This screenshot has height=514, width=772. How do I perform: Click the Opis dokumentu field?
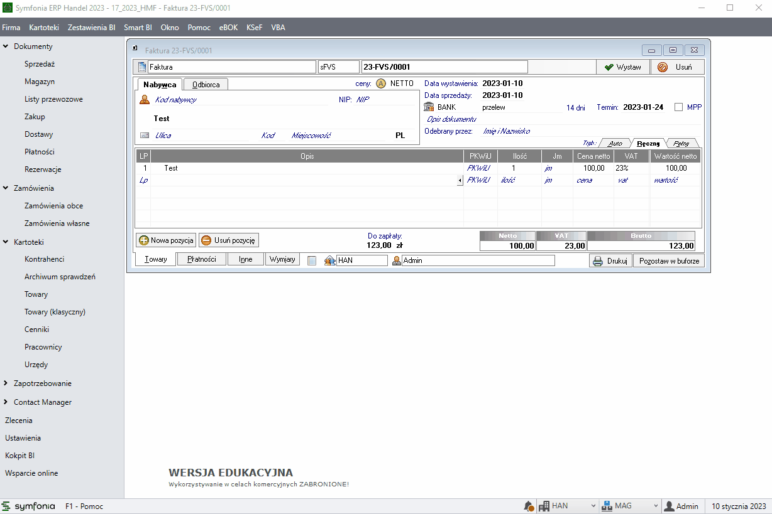click(x=563, y=119)
